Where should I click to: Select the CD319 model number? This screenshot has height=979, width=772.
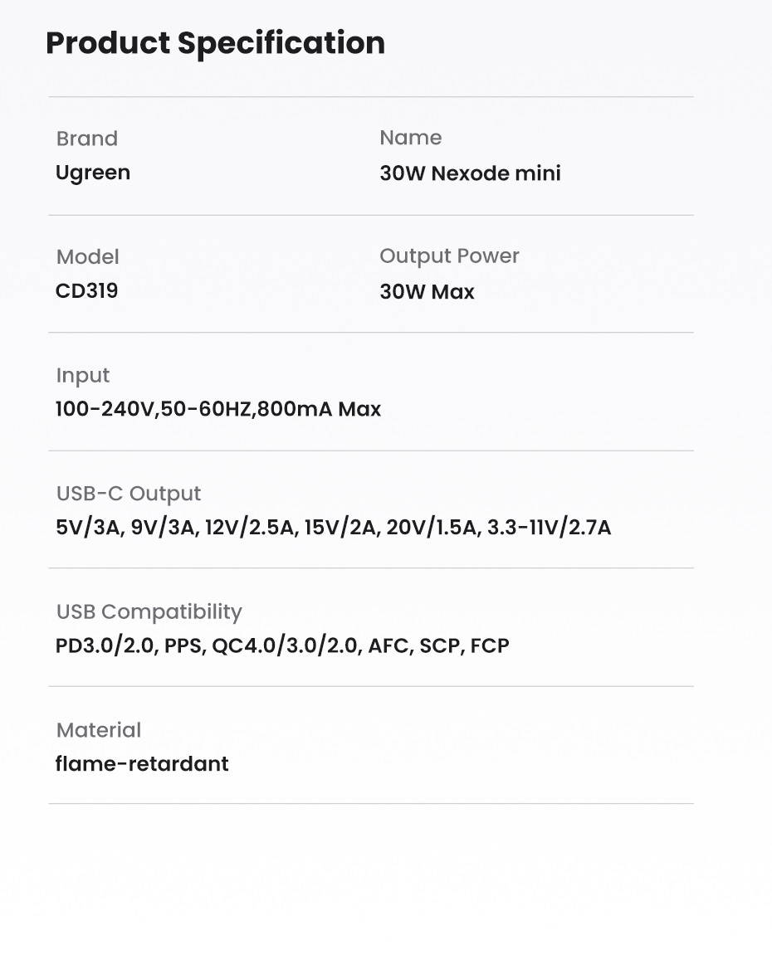pyautogui.click(x=86, y=291)
